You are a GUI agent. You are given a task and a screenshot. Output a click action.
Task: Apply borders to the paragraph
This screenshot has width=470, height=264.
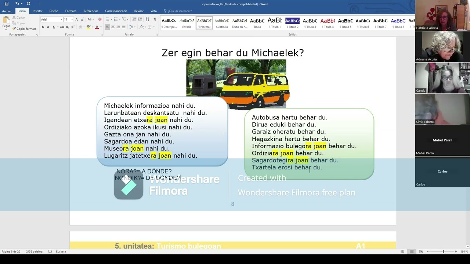pyautogui.click(x=149, y=27)
